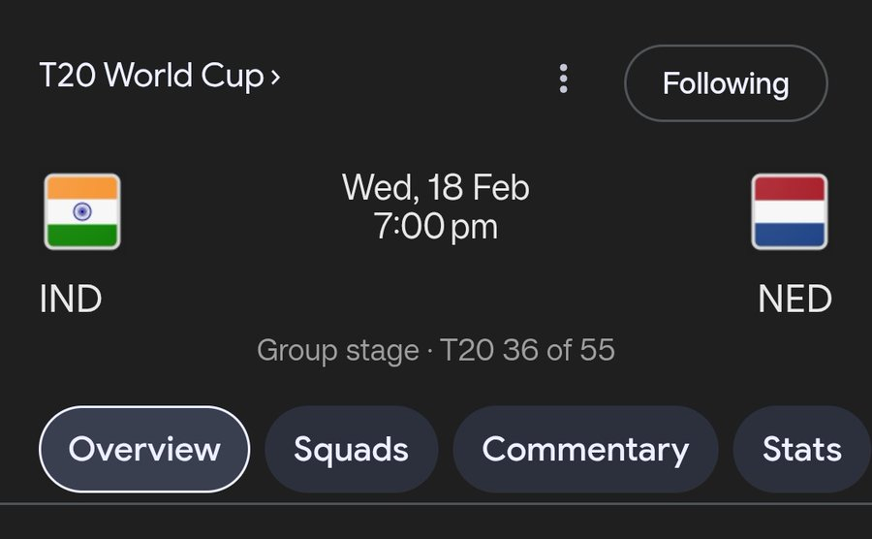This screenshot has height=539, width=872.
Task: Click the T20 36 of 55 text
Action: (x=528, y=350)
